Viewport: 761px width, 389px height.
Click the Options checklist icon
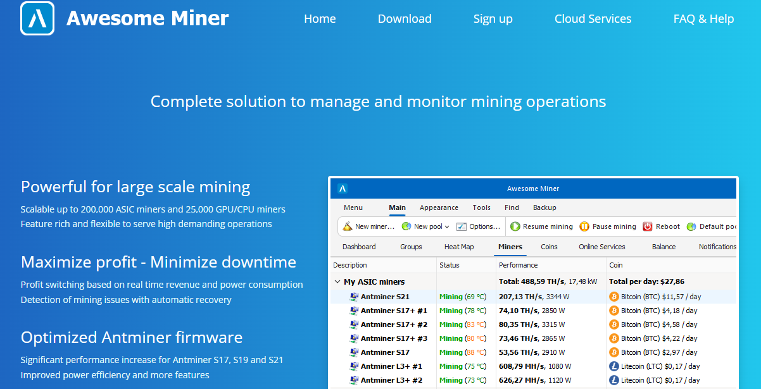click(462, 226)
